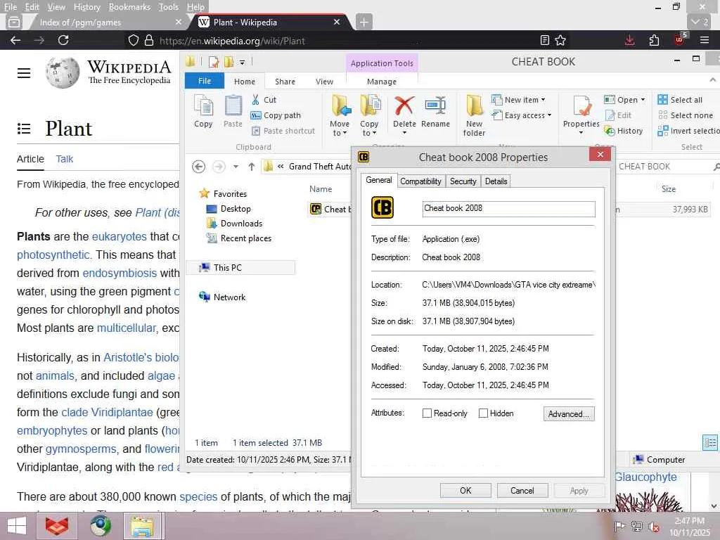Expand the Explorer ribbon chevron

[x=712, y=80]
